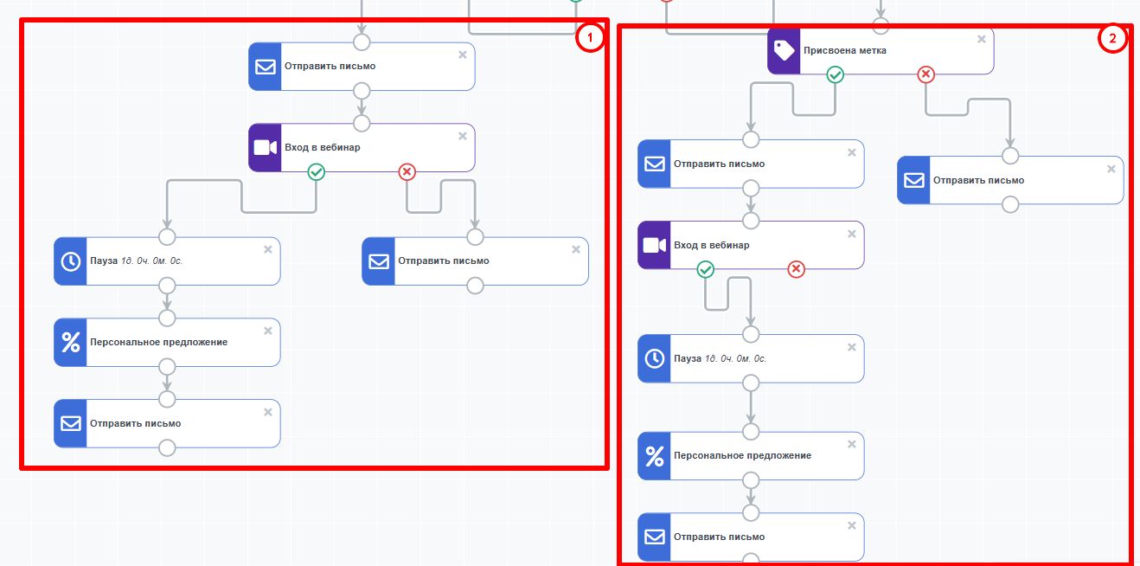Image resolution: width=1140 pixels, height=566 pixels.
Task: Click clock icon of the right-flow Пауза node
Action: pyautogui.click(x=655, y=358)
